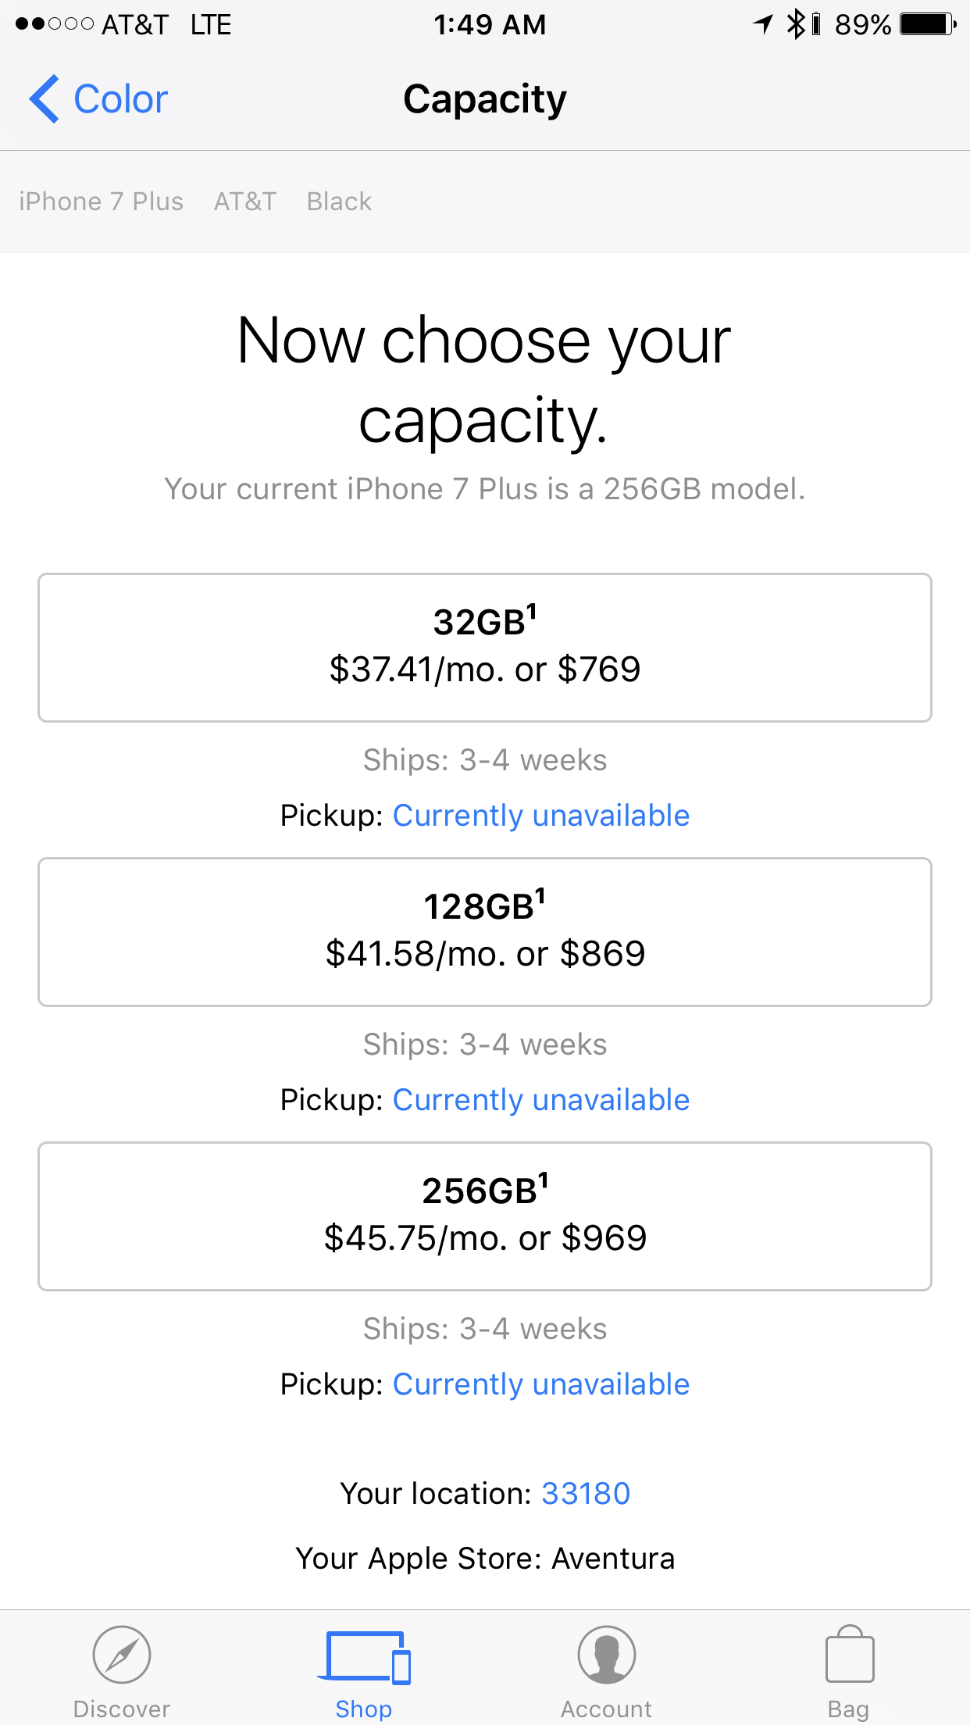Check 128GB pickup Currently unavailable link
The width and height of the screenshot is (970, 1725).
point(541,1100)
